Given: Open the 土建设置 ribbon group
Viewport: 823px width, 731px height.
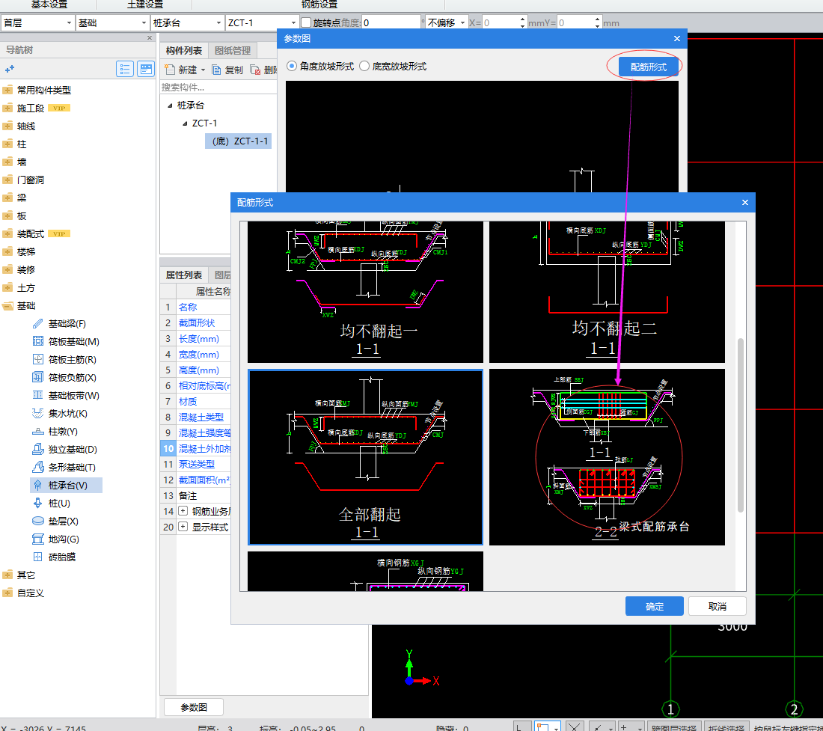Looking at the screenshot, I should [145, 4].
